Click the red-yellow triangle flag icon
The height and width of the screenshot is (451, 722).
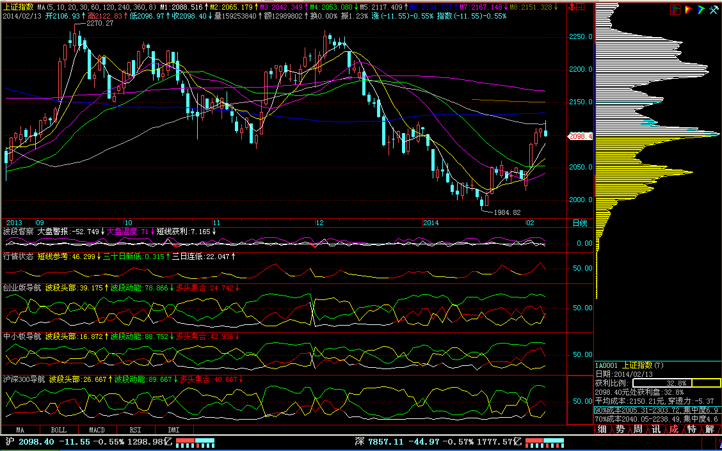coord(688,9)
